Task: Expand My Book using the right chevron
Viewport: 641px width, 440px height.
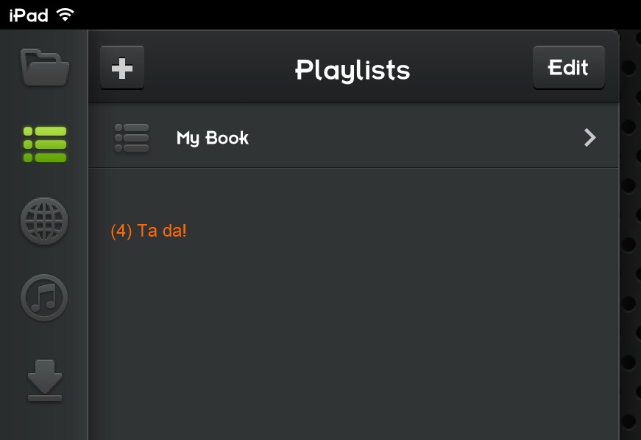Action: coord(590,138)
